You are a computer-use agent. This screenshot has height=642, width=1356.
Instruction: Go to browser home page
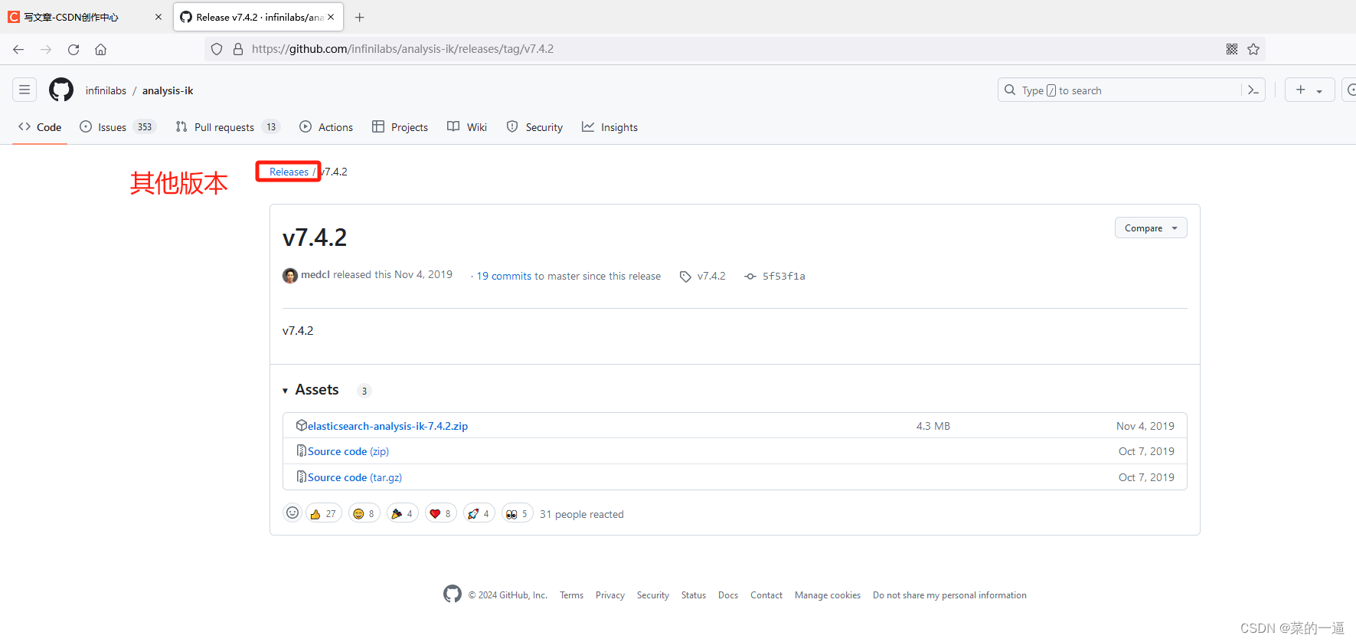[100, 49]
